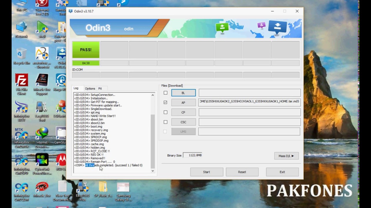
Task: Open Miracle_Box desktop icon
Action: click(42, 190)
